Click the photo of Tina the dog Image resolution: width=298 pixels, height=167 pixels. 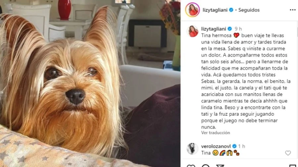pos(90,83)
